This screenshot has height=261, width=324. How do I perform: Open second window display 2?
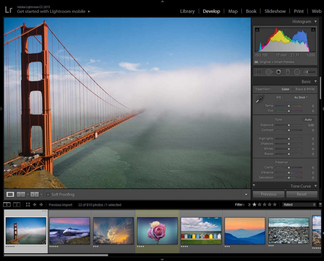(17, 205)
